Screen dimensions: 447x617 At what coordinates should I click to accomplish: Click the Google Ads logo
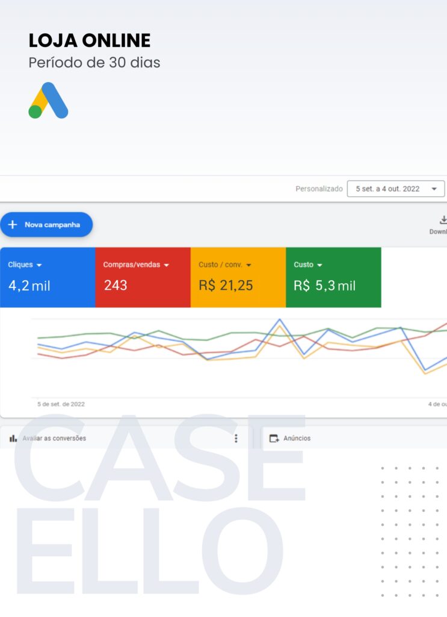tap(48, 100)
